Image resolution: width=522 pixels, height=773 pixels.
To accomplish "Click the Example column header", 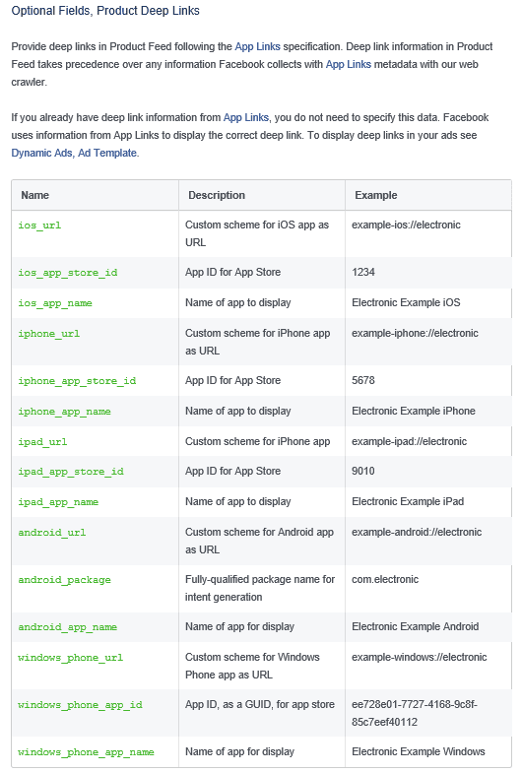I will click(375, 195).
